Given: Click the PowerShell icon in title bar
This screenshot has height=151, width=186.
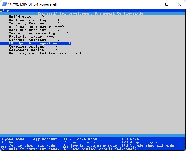Looking at the screenshot, I should (5, 4).
